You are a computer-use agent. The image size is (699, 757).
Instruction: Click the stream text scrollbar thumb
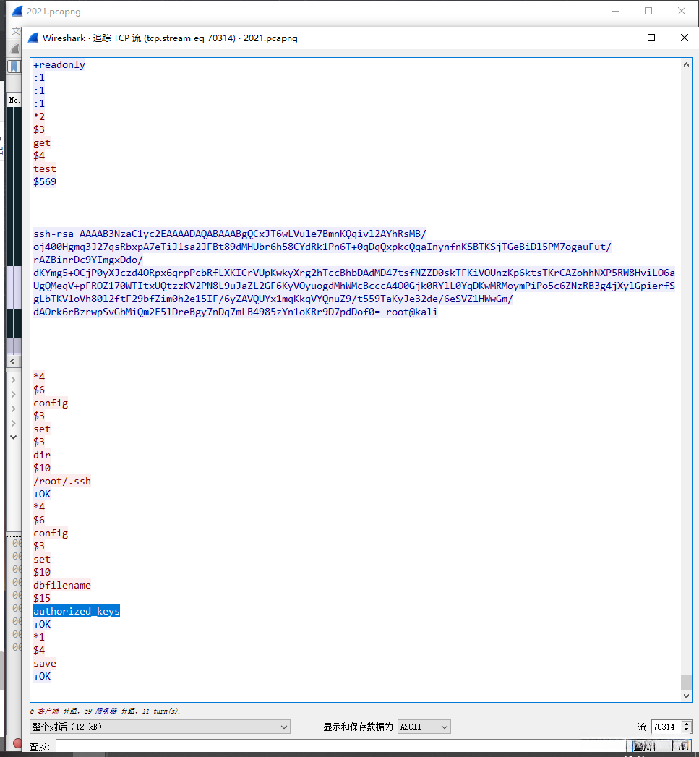point(686,683)
